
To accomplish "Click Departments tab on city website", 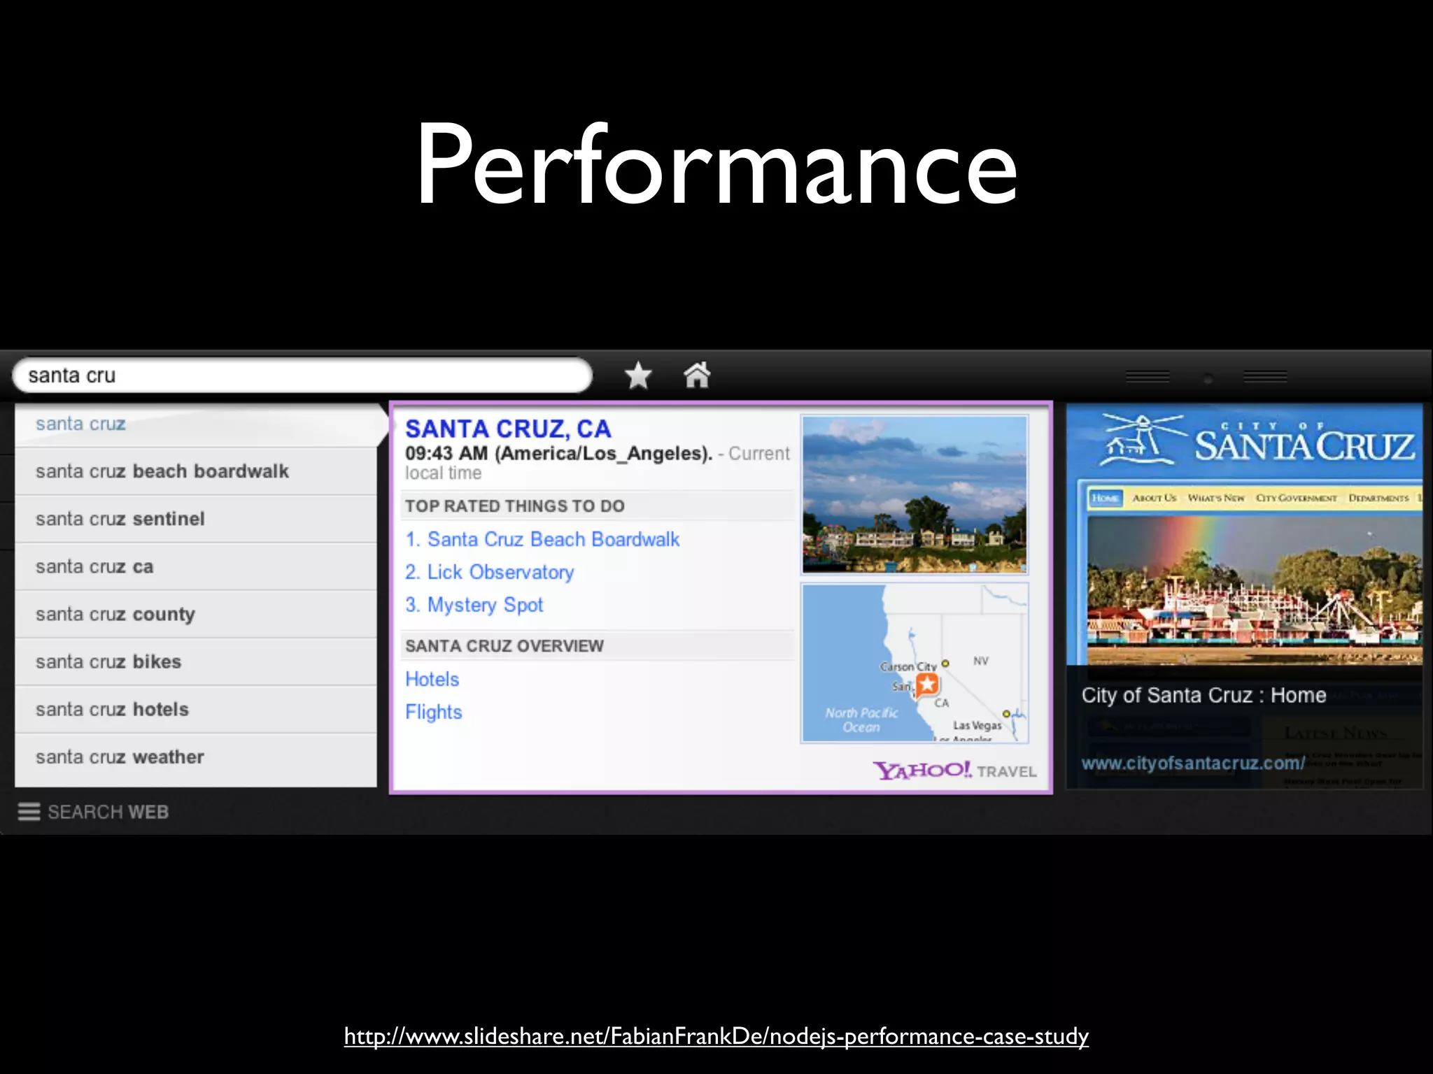I will click(x=1378, y=498).
